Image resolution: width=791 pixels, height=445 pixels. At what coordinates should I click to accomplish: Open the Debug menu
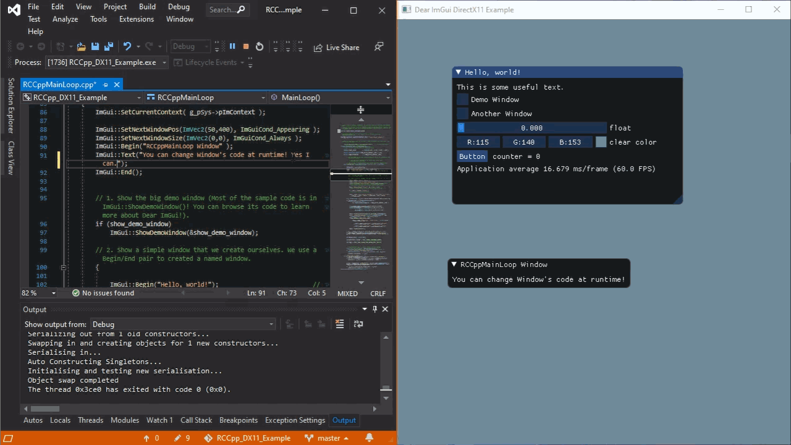coord(179,7)
